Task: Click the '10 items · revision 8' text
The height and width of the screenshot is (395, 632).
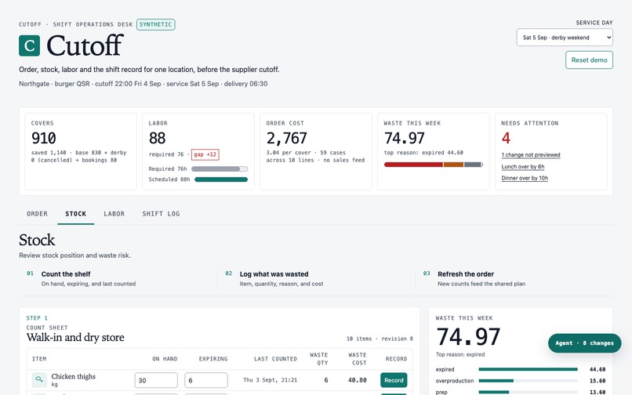Action: coord(380,339)
